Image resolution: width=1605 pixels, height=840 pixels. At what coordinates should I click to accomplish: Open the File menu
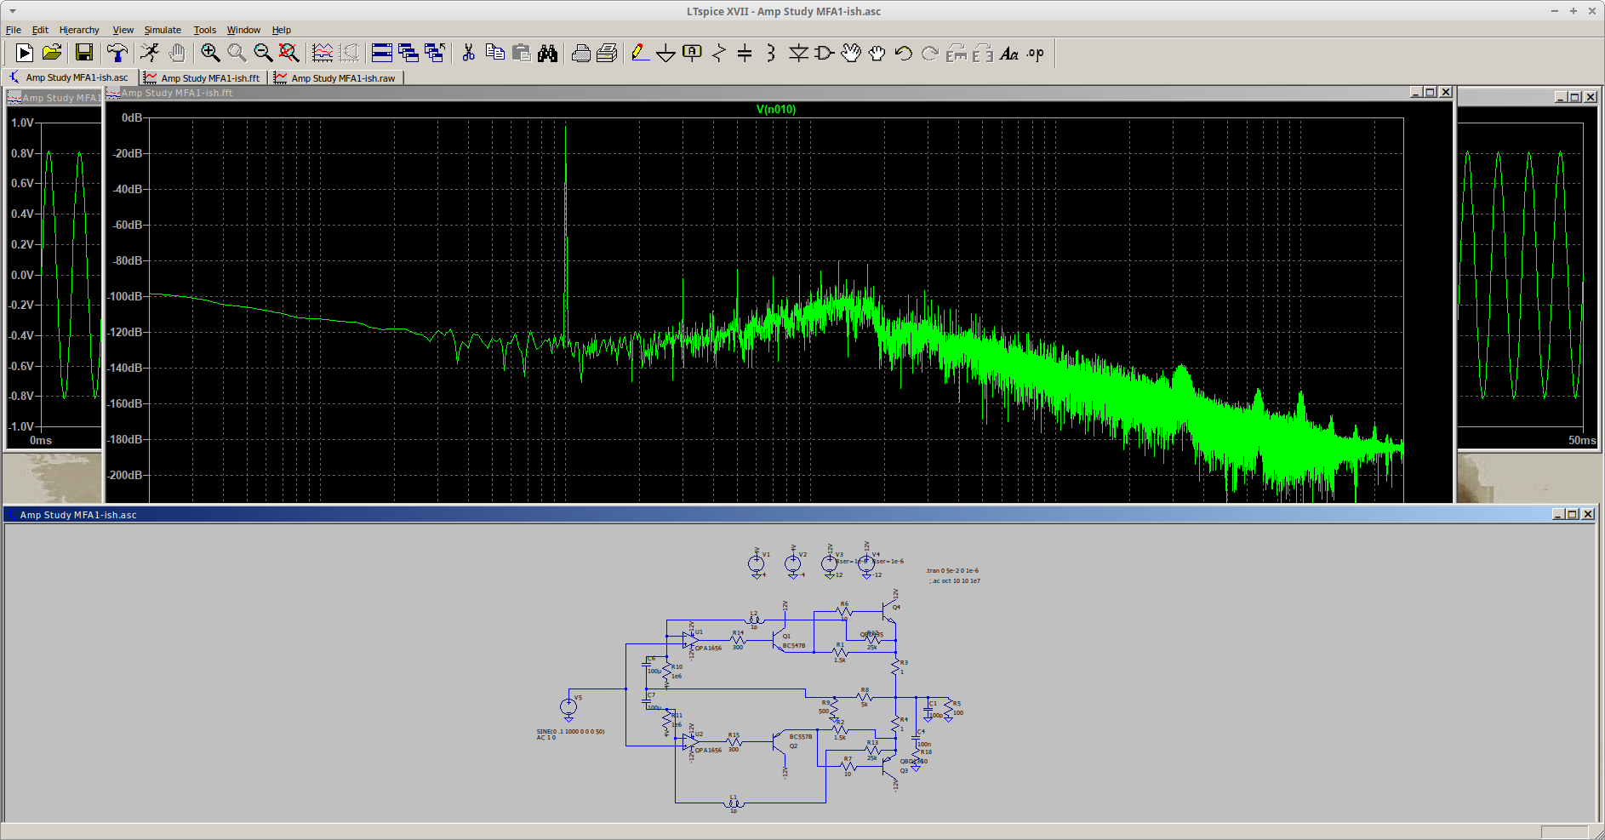pyautogui.click(x=14, y=30)
